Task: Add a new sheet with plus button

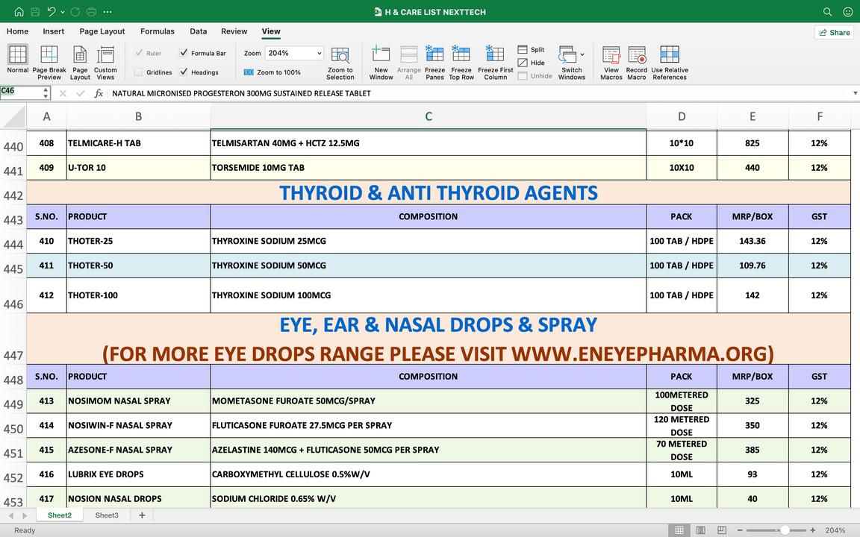Action: pos(142,515)
